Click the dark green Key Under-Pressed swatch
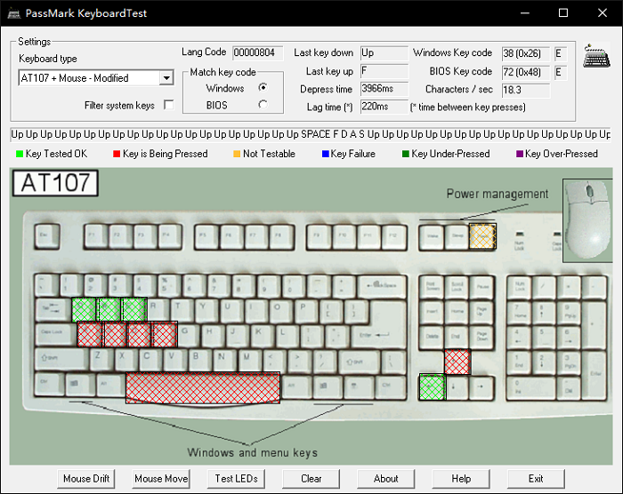The width and height of the screenshot is (623, 494). coord(406,154)
